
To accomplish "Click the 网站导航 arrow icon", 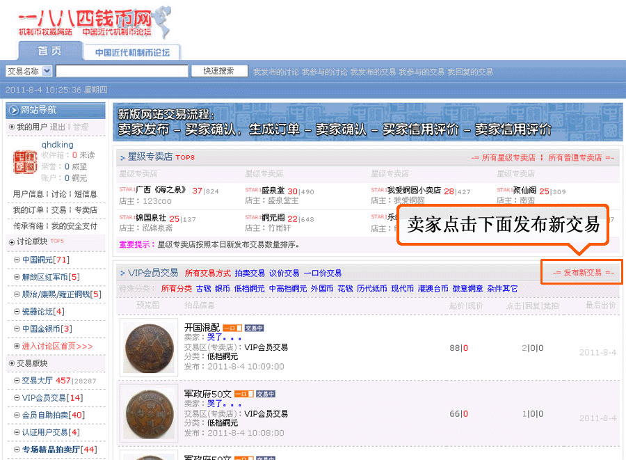I will coord(13,110).
